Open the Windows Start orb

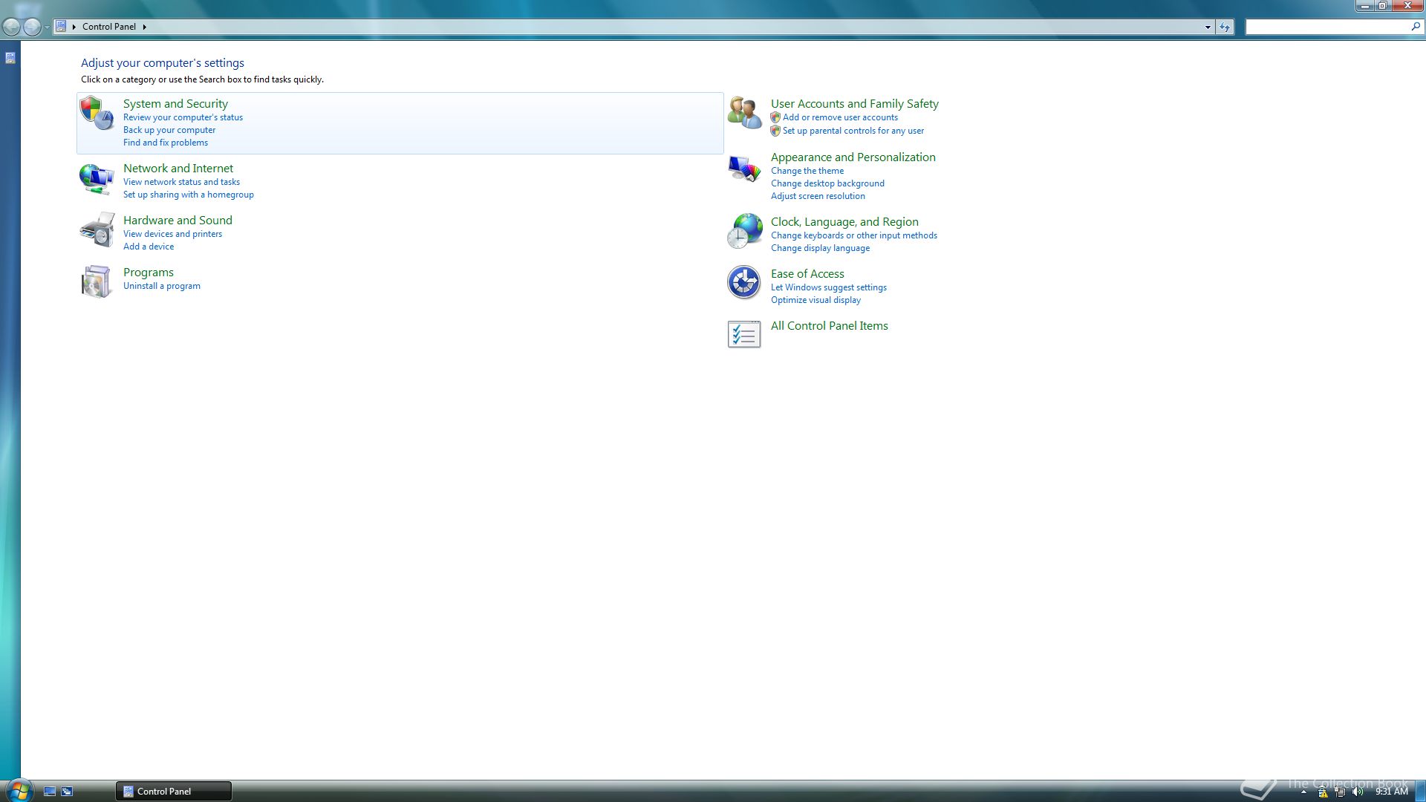(19, 790)
